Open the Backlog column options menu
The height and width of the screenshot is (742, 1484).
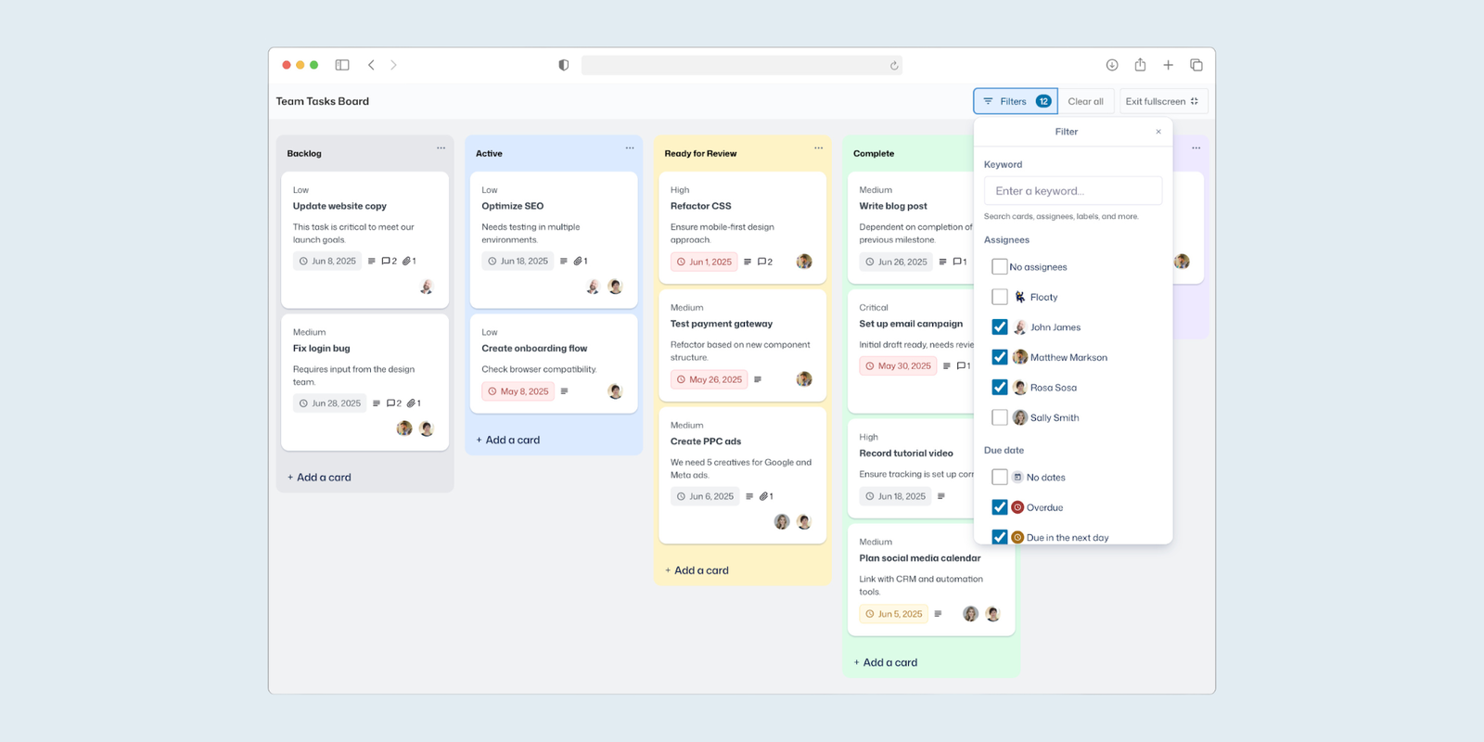pos(441,148)
